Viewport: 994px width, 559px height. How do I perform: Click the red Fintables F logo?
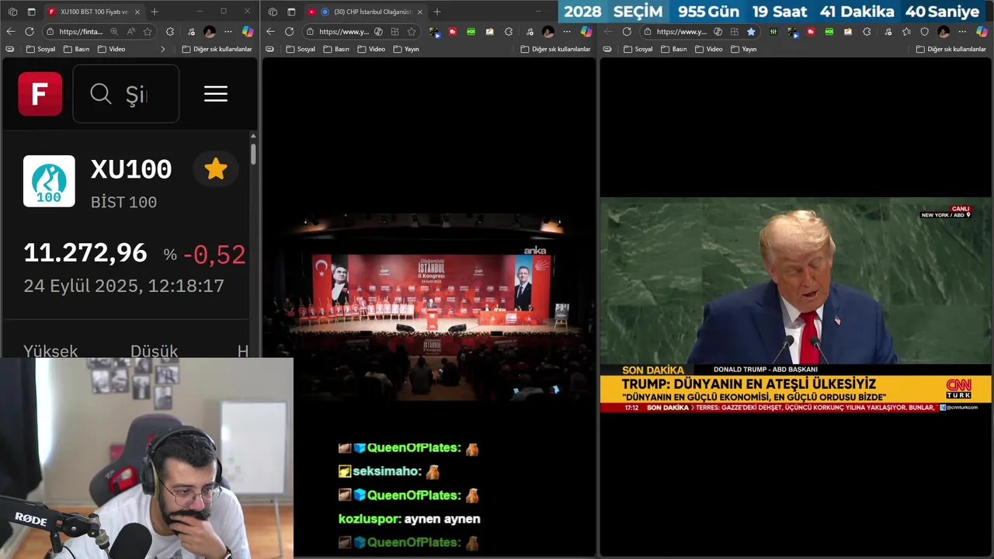[x=40, y=94]
